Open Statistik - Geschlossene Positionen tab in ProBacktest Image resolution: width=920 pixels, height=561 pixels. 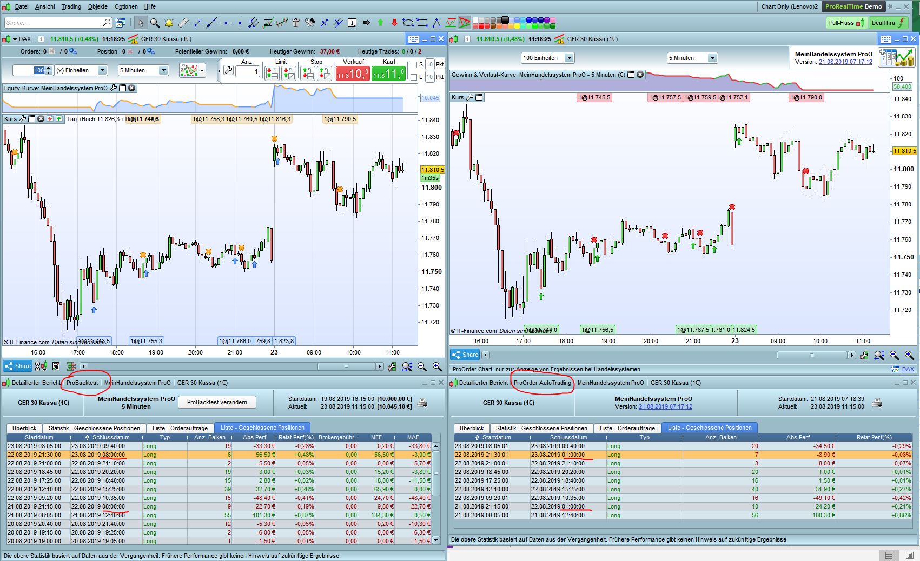click(94, 428)
